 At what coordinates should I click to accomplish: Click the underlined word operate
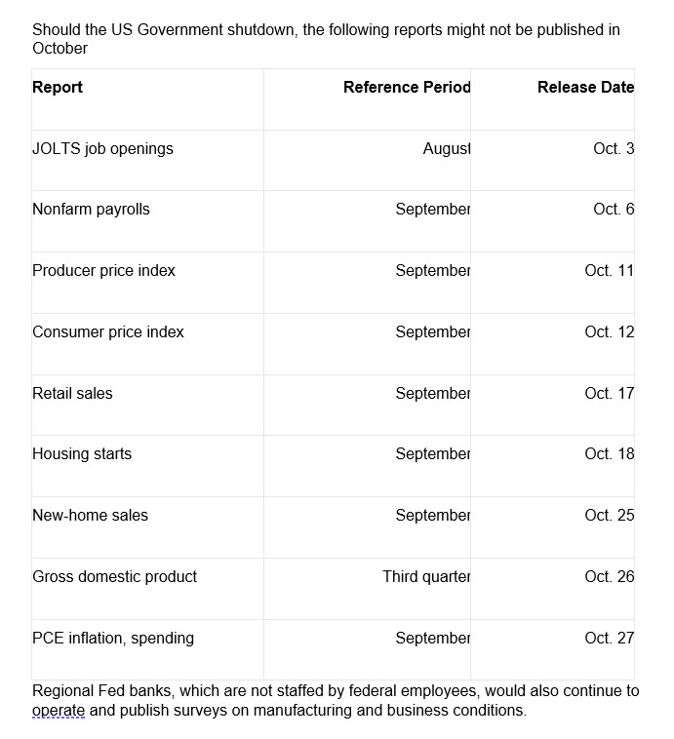point(59,711)
